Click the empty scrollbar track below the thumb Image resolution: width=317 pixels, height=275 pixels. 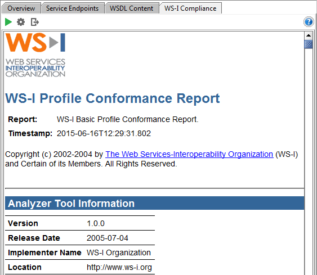coord(309,161)
